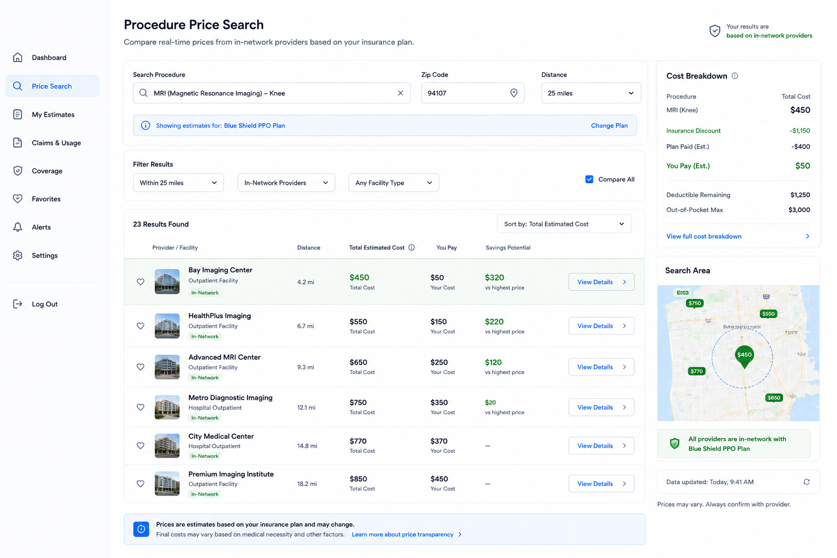Image resolution: width=837 pixels, height=558 pixels.
Task: Open Any Facility Type dropdown
Action: pyautogui.click(x=393, y=183)
